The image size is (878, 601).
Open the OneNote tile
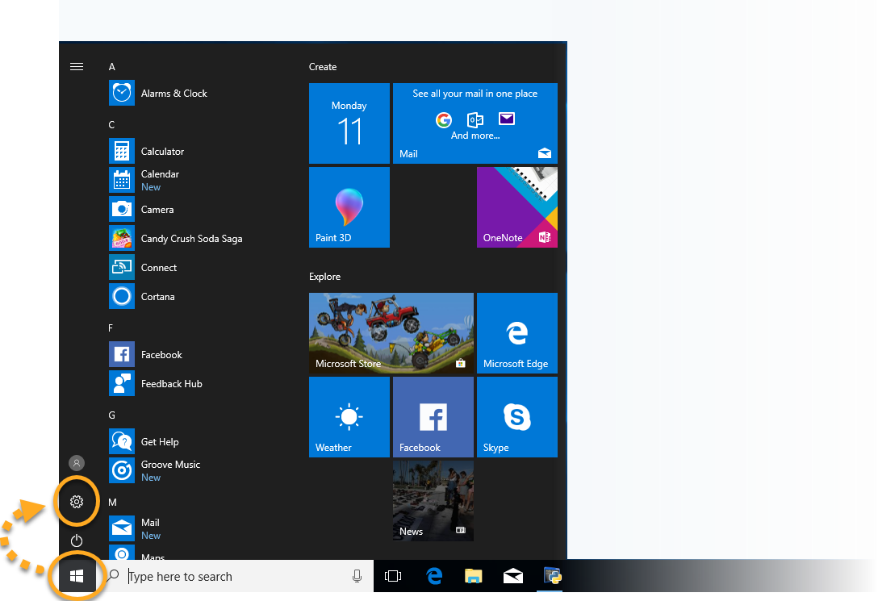coord(516,207)
